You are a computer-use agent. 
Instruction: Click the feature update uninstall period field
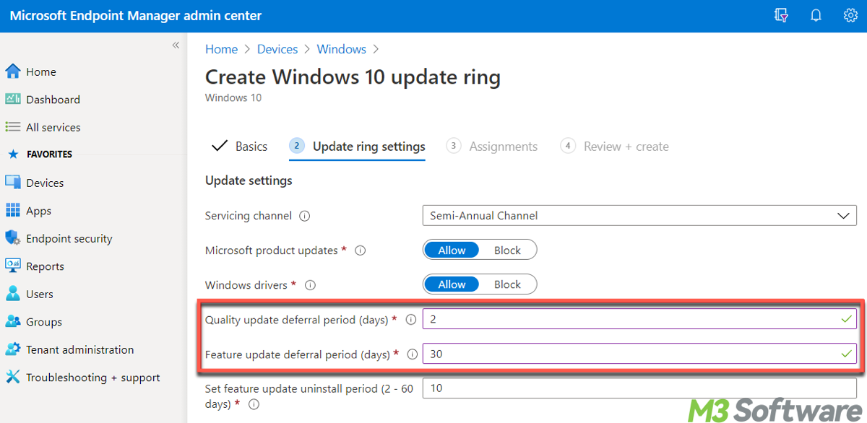639,388
